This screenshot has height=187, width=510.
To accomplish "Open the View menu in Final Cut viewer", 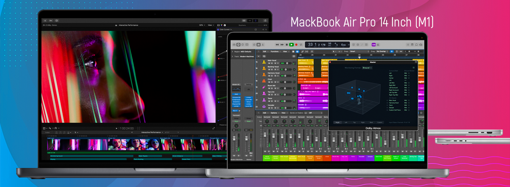I will [211, 25].
